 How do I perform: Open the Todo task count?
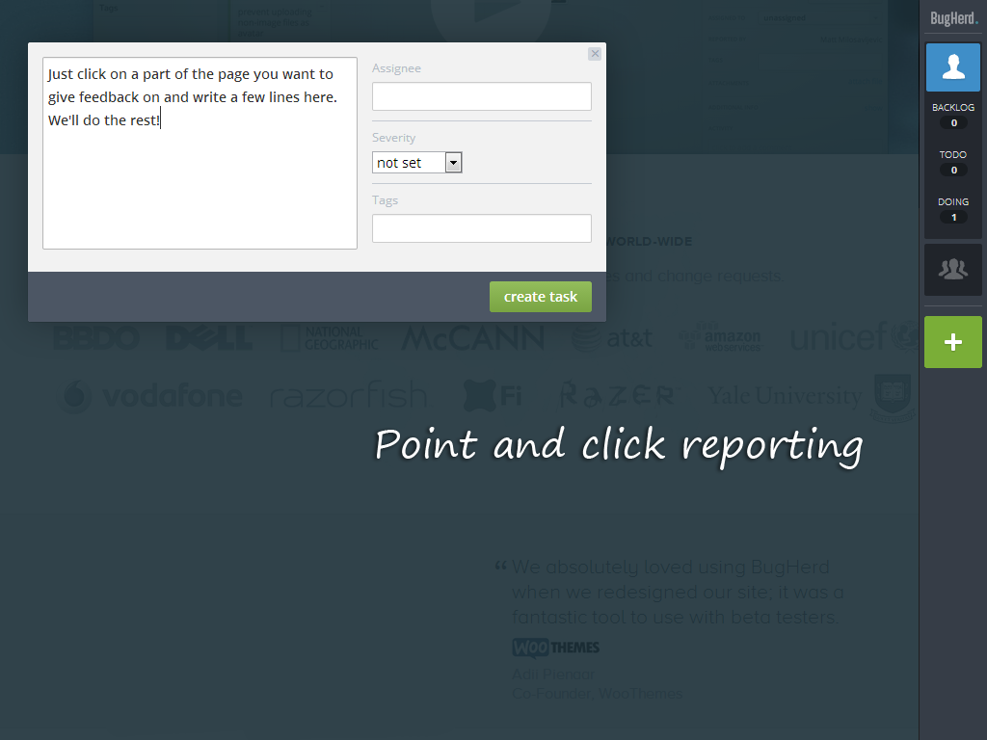pos(953,163)
